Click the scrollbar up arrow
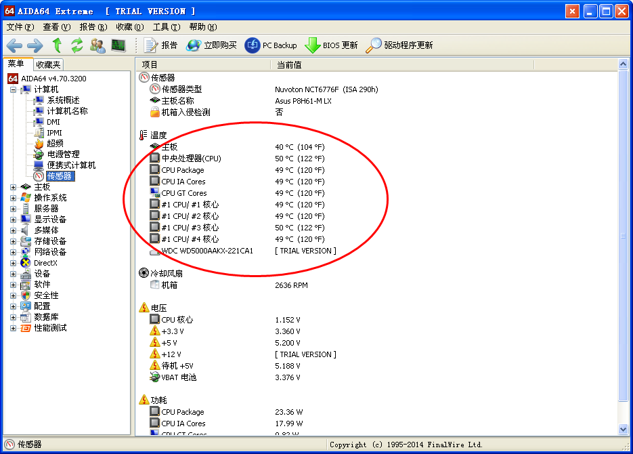Screen dimensions: 633x454 pos(623,64)
